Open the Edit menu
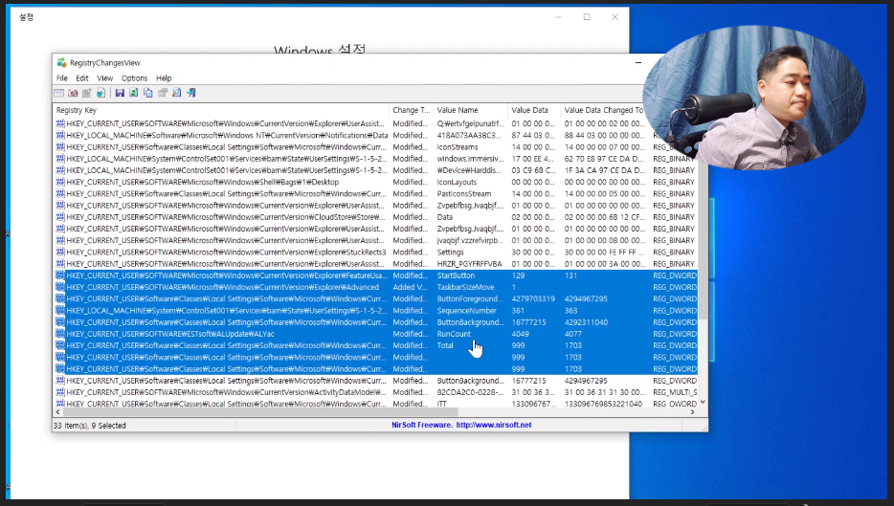894x506 pixels. (82, 78)
